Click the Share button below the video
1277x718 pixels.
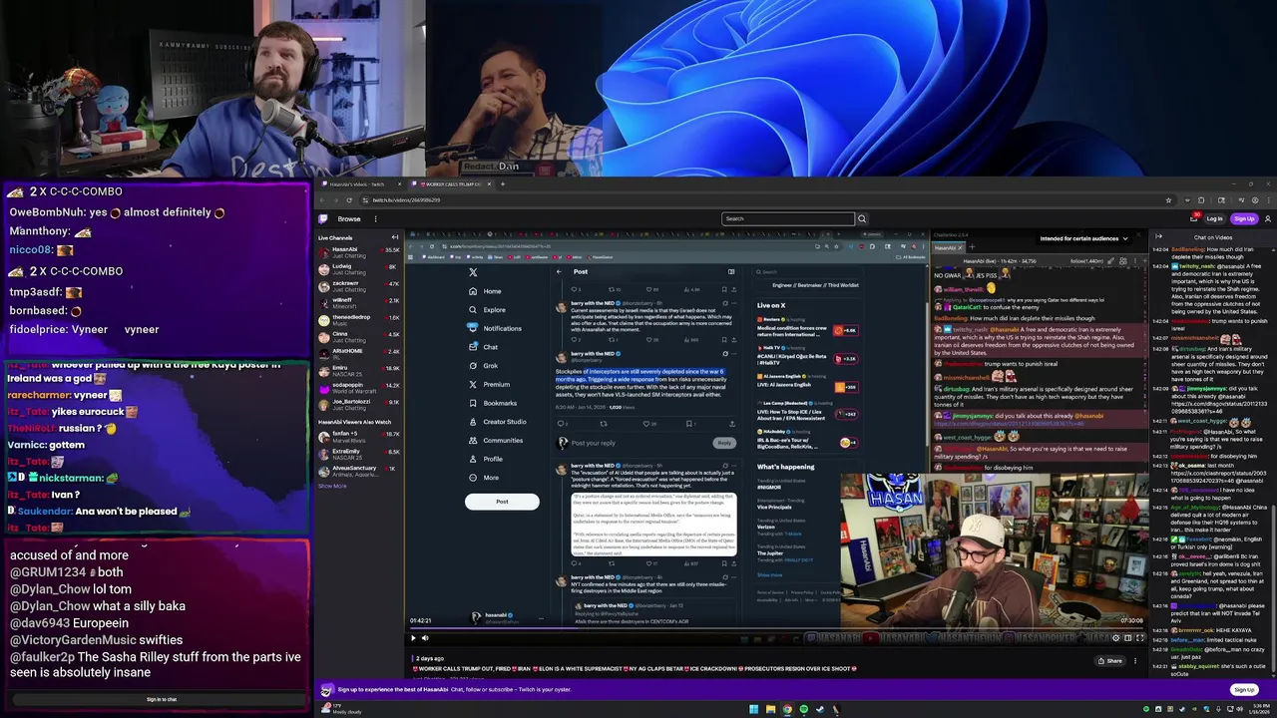pos(1110,660)
